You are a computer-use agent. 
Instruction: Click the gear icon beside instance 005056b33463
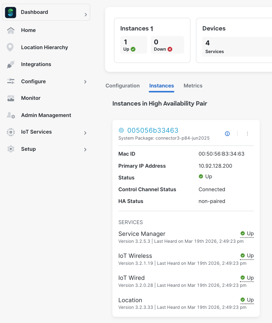coord(121,130)
